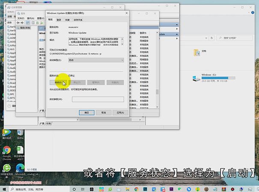Close the Windows Update properties dialog
The width and height of the screenshot is (259, 192).
click(x=127, y=13)
